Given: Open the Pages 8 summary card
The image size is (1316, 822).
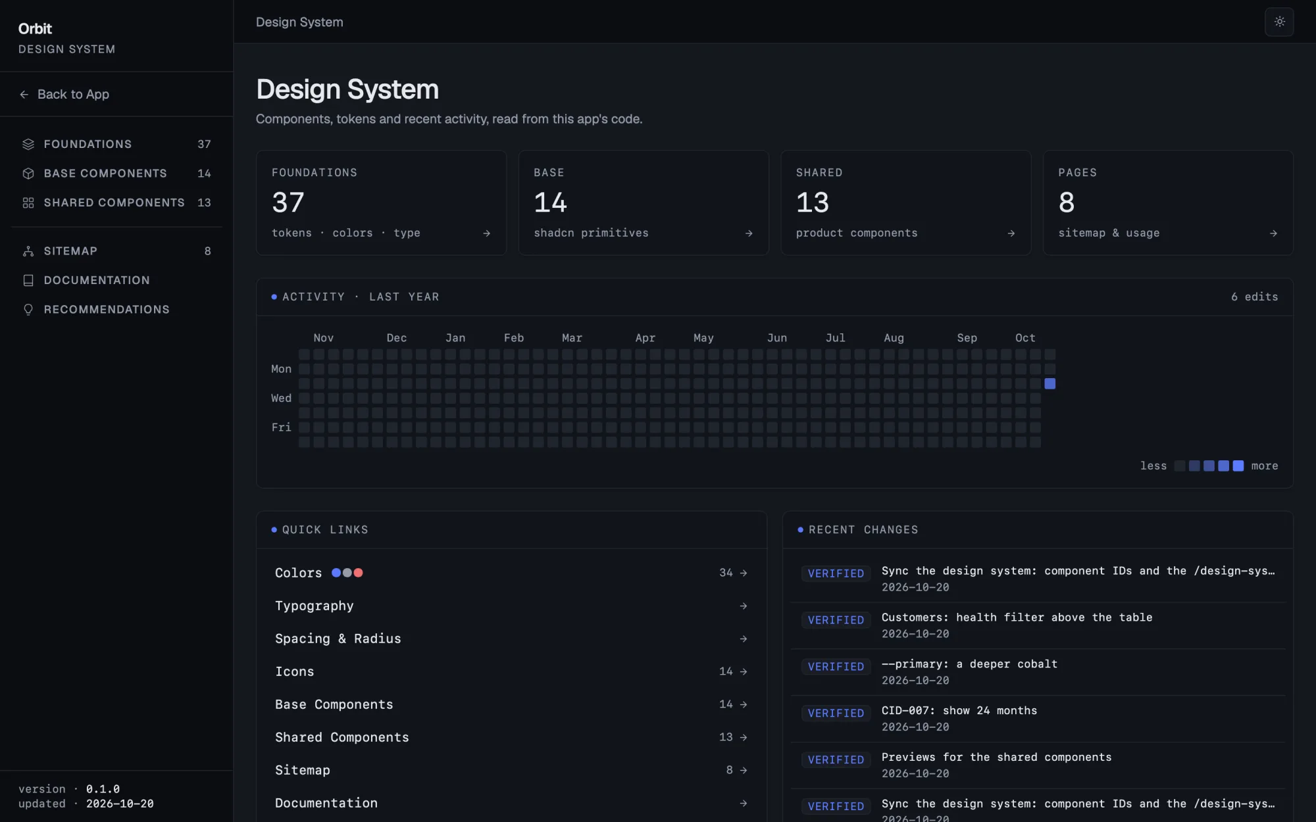Looking at the screenshot, I should click(1168, 203).
